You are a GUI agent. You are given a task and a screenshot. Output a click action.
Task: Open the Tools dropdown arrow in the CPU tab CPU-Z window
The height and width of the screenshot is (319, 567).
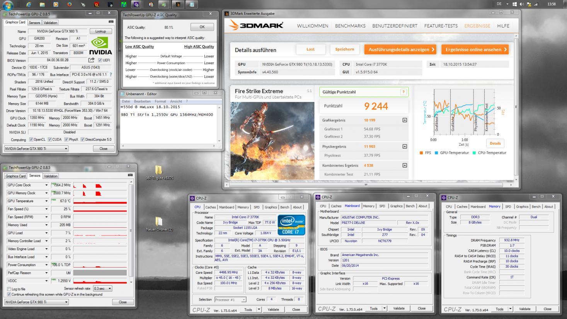pyautogui.click(x=259, y=309)
